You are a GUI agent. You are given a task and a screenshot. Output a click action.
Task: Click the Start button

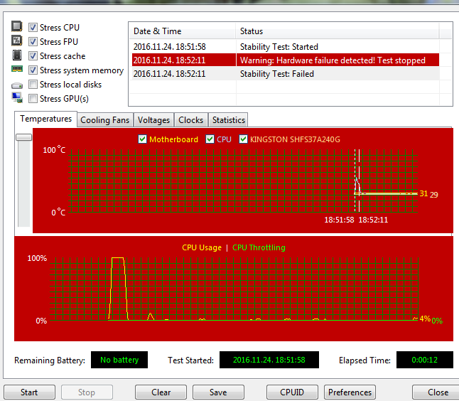pyautogui.click(x=29, y=392)
